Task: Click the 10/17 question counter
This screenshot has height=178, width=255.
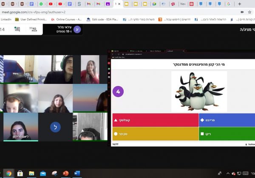Action: (115, 144)
